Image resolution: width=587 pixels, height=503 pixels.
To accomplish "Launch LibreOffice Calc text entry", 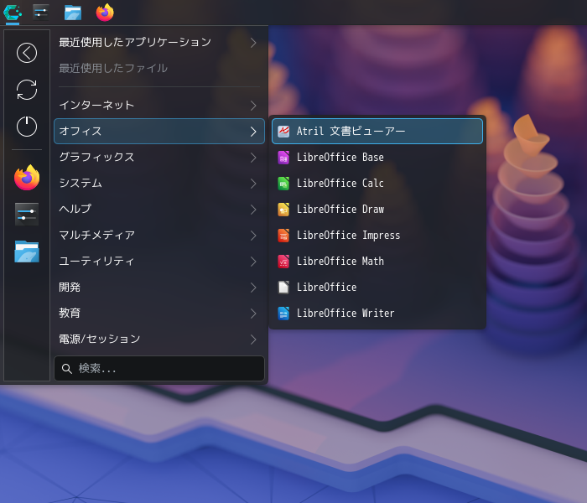I will pyautogui.click(x=340, y=184).
